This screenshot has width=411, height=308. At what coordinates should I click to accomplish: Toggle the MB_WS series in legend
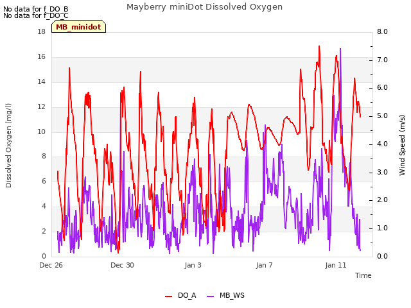[225, 295]
